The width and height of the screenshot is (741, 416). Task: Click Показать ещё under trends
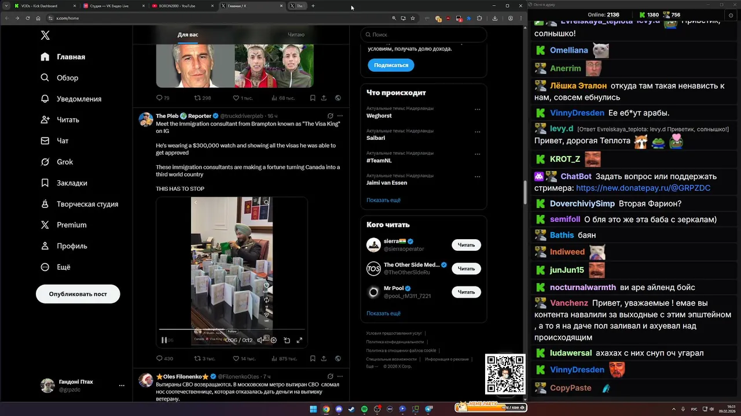coord(383,200)
